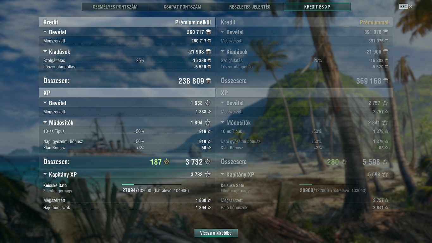
Task: Click the star icon next to 3 732 total XP
Action: (x=207, y=162)
